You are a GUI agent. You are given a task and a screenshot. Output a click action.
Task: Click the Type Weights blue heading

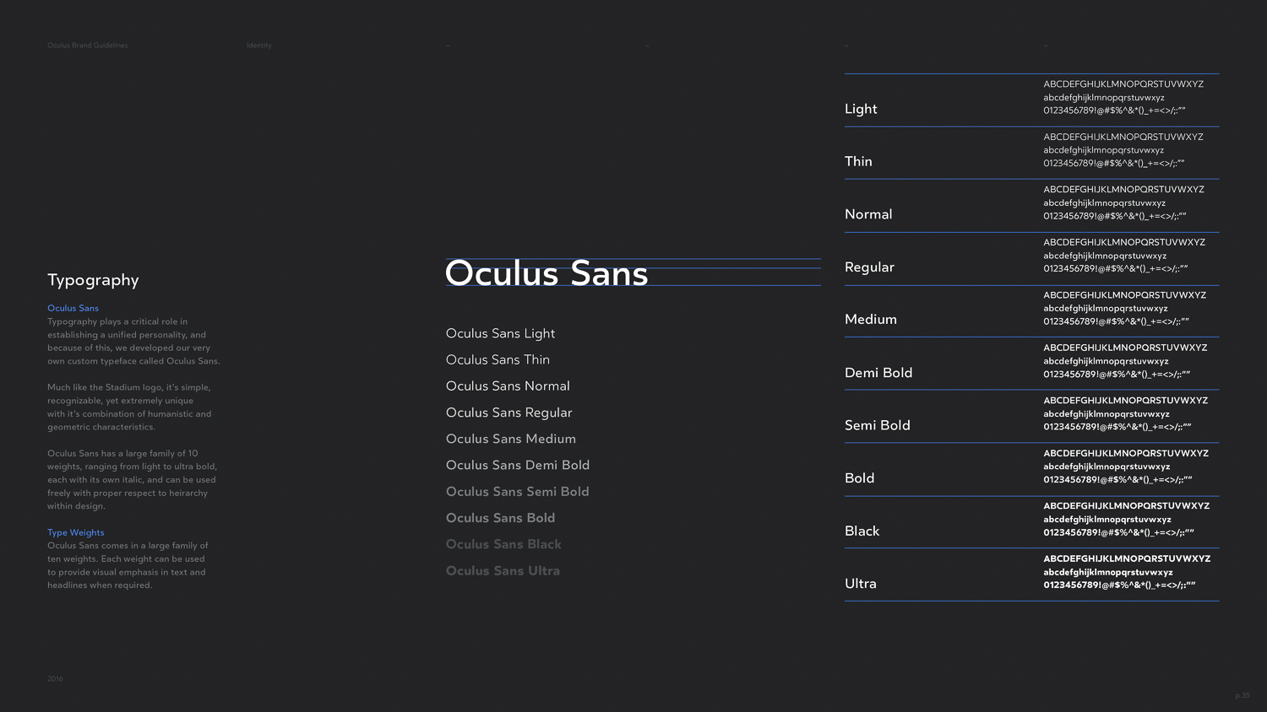76,532
